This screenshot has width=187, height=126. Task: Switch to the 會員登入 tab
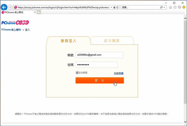click(68, 41)
